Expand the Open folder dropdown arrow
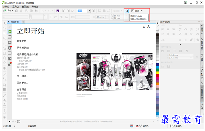The image size is (205, 131). click(12, 11)
